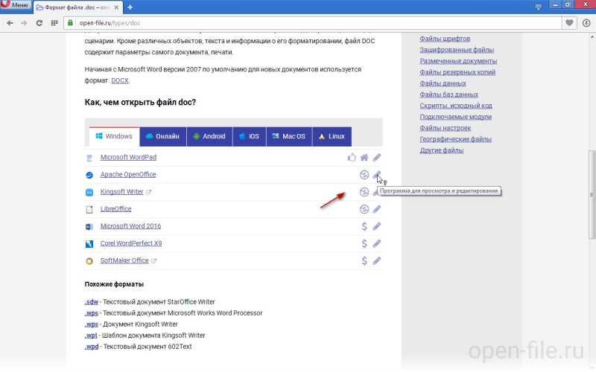Open sidebar link Зашифрованные файлы
596x372 pixels.
(457, 50)
